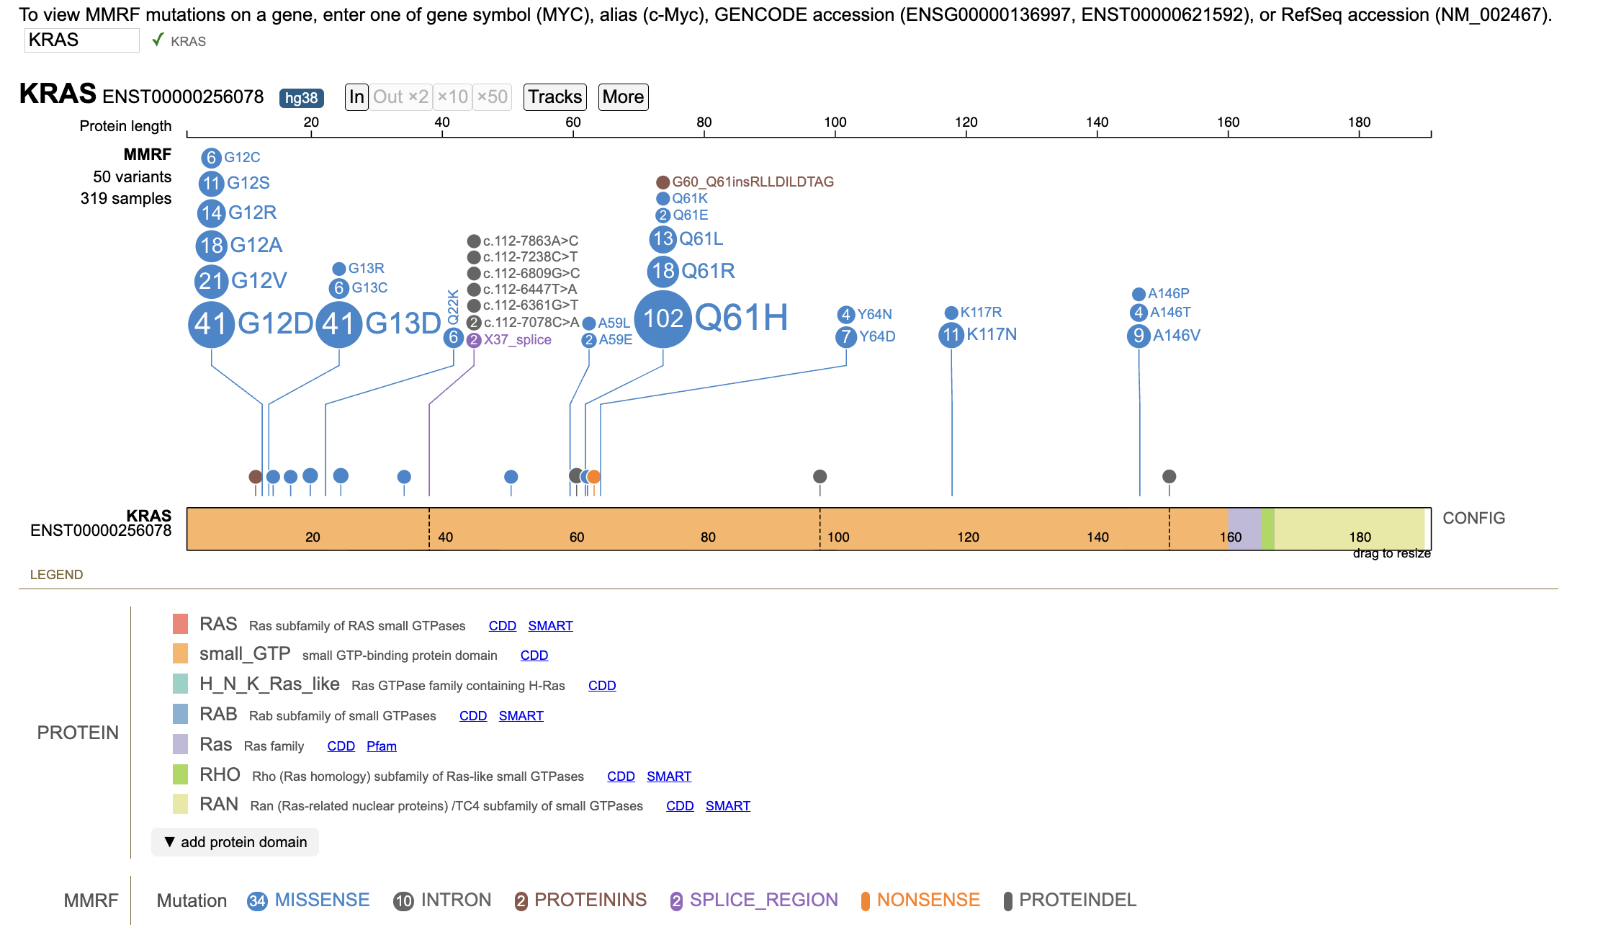Select the A59E disc showing 2
The image size is (1603, 935).
click(x=588, y=340)
